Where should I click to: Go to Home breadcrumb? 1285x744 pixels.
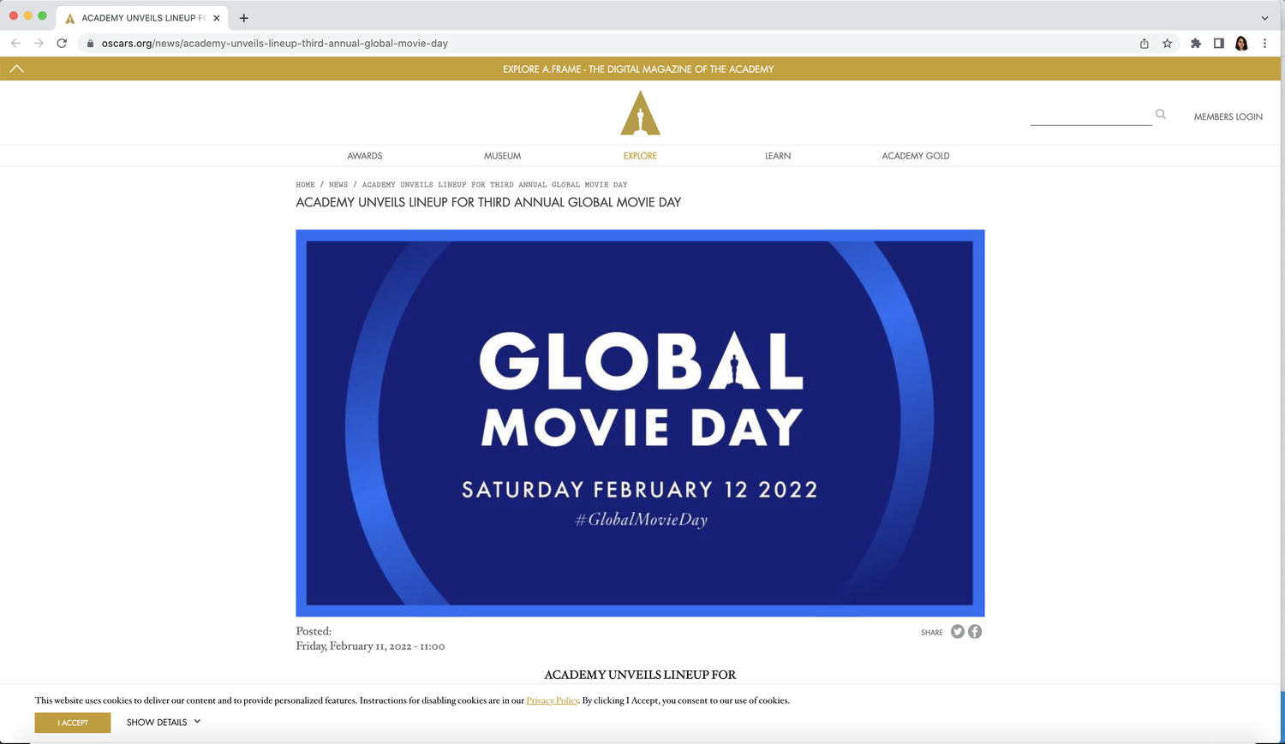[305, 184]
